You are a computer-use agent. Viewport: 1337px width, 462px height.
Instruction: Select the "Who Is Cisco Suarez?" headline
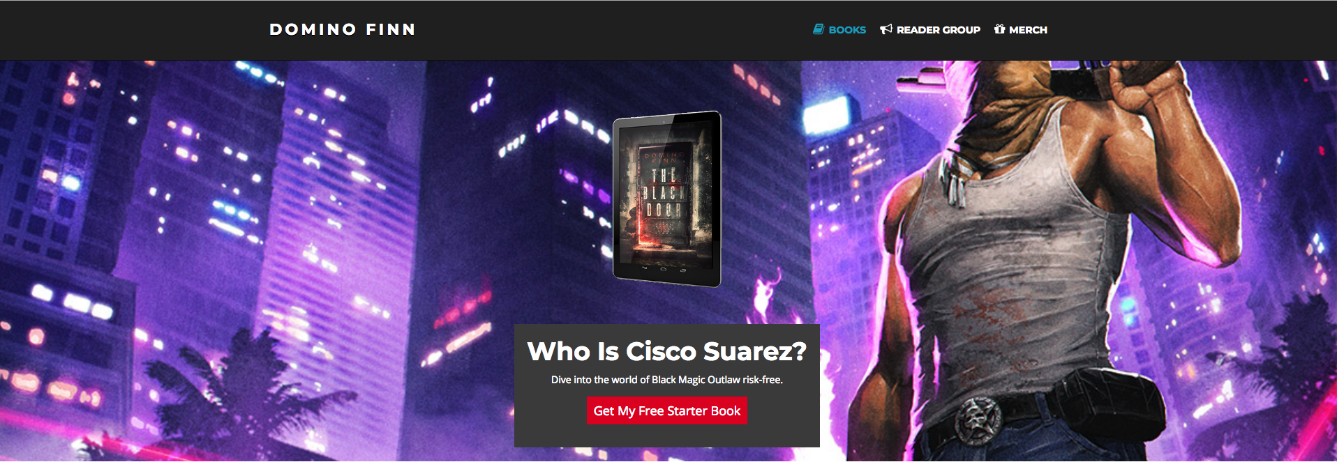667,351
